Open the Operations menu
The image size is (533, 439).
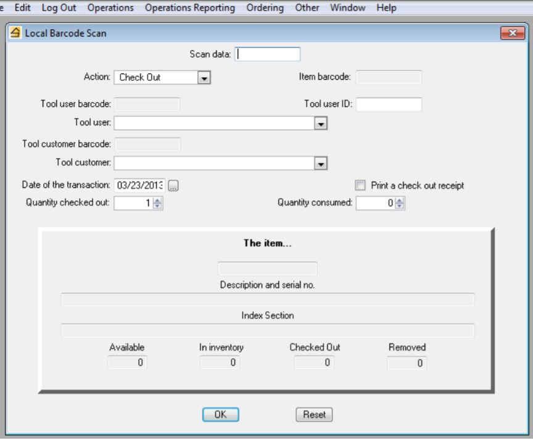coord(110,7)
